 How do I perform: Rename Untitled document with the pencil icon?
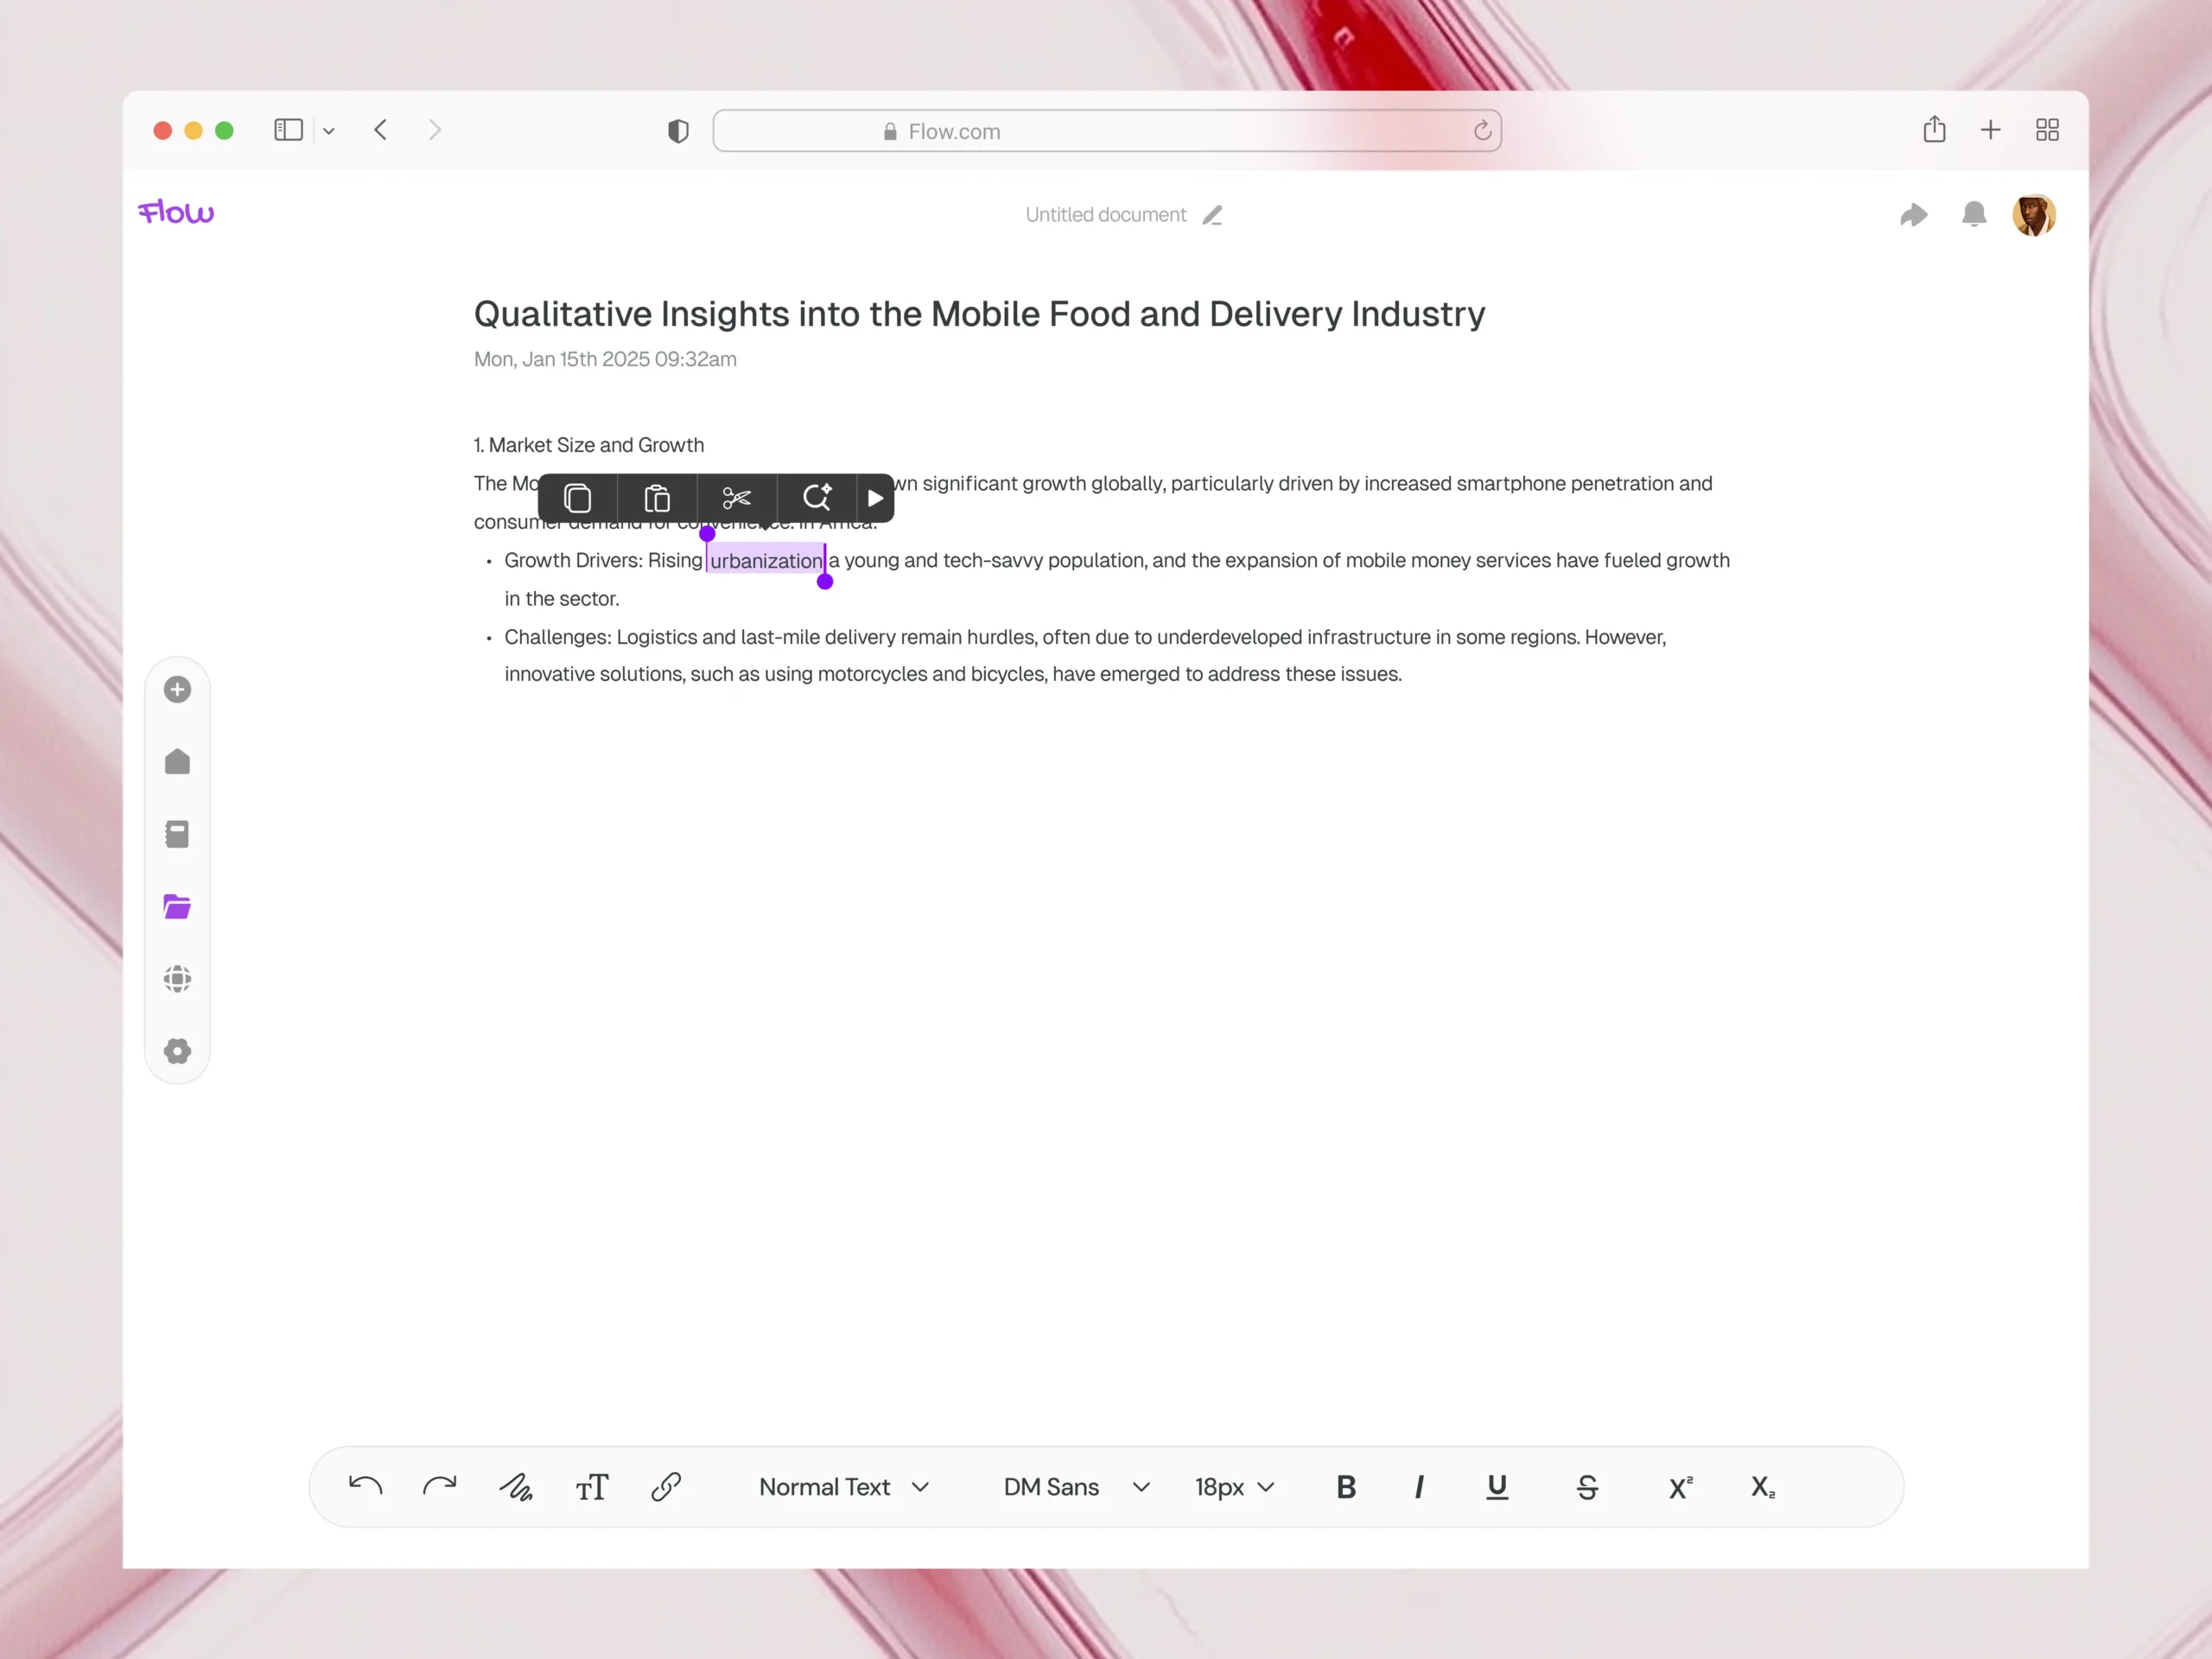pos(1212,215)
